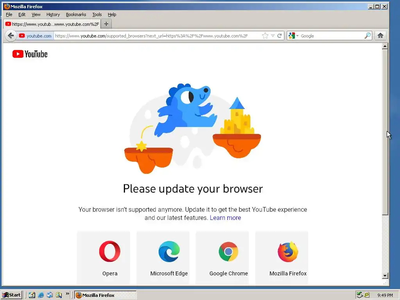
Task: Click the YouTube site identity icon in address bar
Action: click(x=22, y=36)
